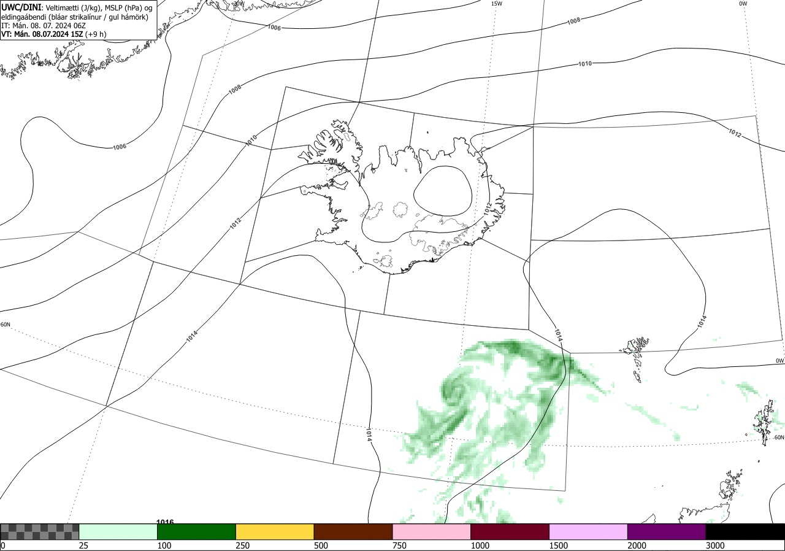Click the "1012" isobar label over eastern Iceland
The image size is (785, 551).
click(489, 209)
